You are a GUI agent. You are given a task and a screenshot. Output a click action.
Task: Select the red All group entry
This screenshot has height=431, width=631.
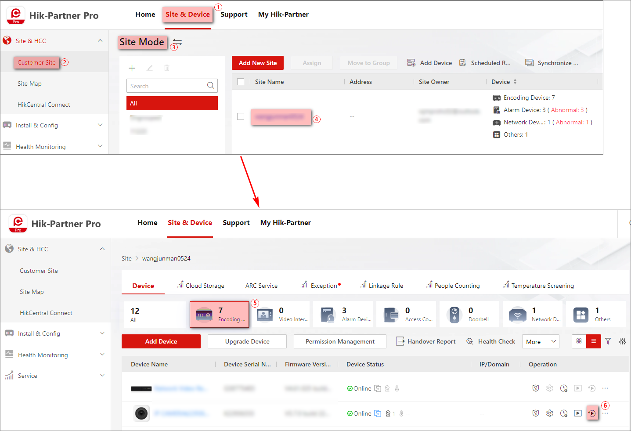pyautogui.click(x=172, y=103)
